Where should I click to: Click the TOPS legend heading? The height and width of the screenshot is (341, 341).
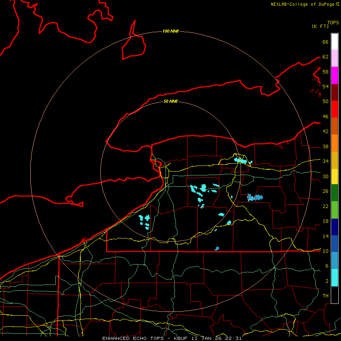[x=333, y=23]
